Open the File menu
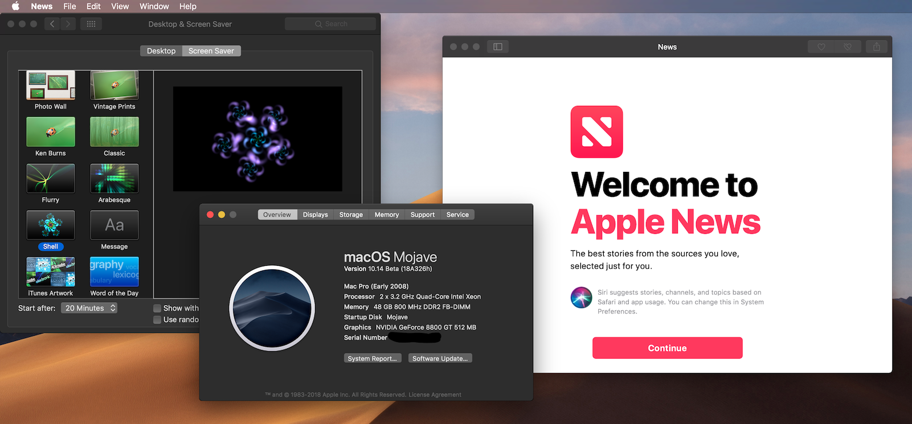Screen dimensions: 912x424 tap(69, 6)
